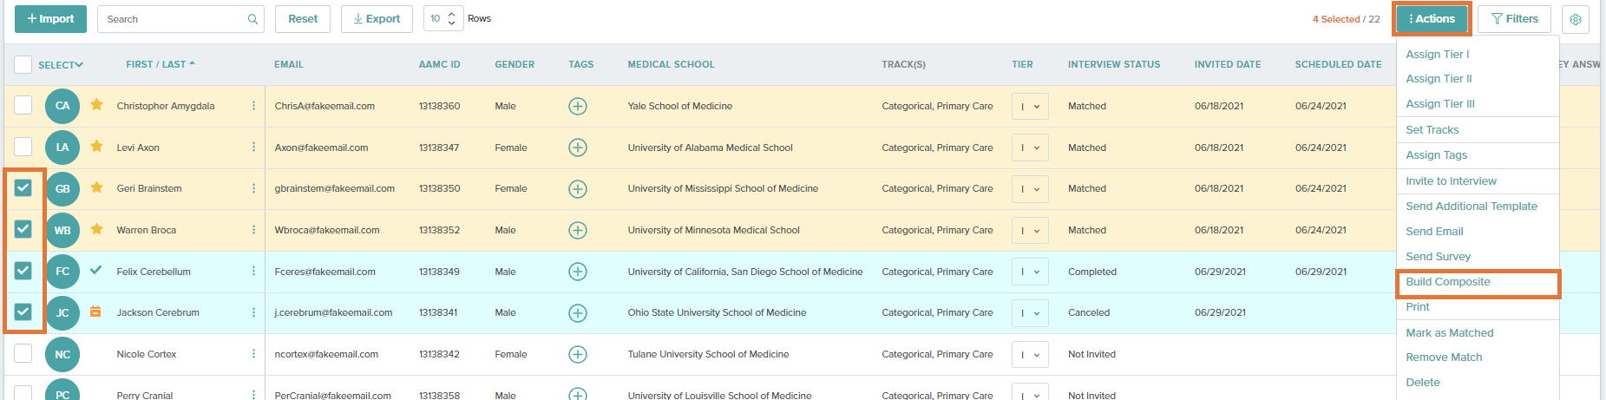1606x400 pixels.
Task: Add a tag for Christopher Amygdala
Action: click(578, 106)
